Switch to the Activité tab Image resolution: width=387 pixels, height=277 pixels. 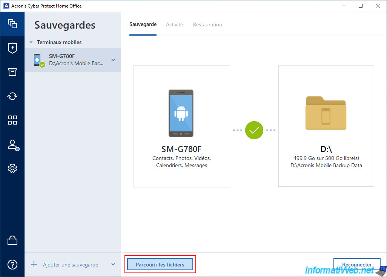point(175,24)
